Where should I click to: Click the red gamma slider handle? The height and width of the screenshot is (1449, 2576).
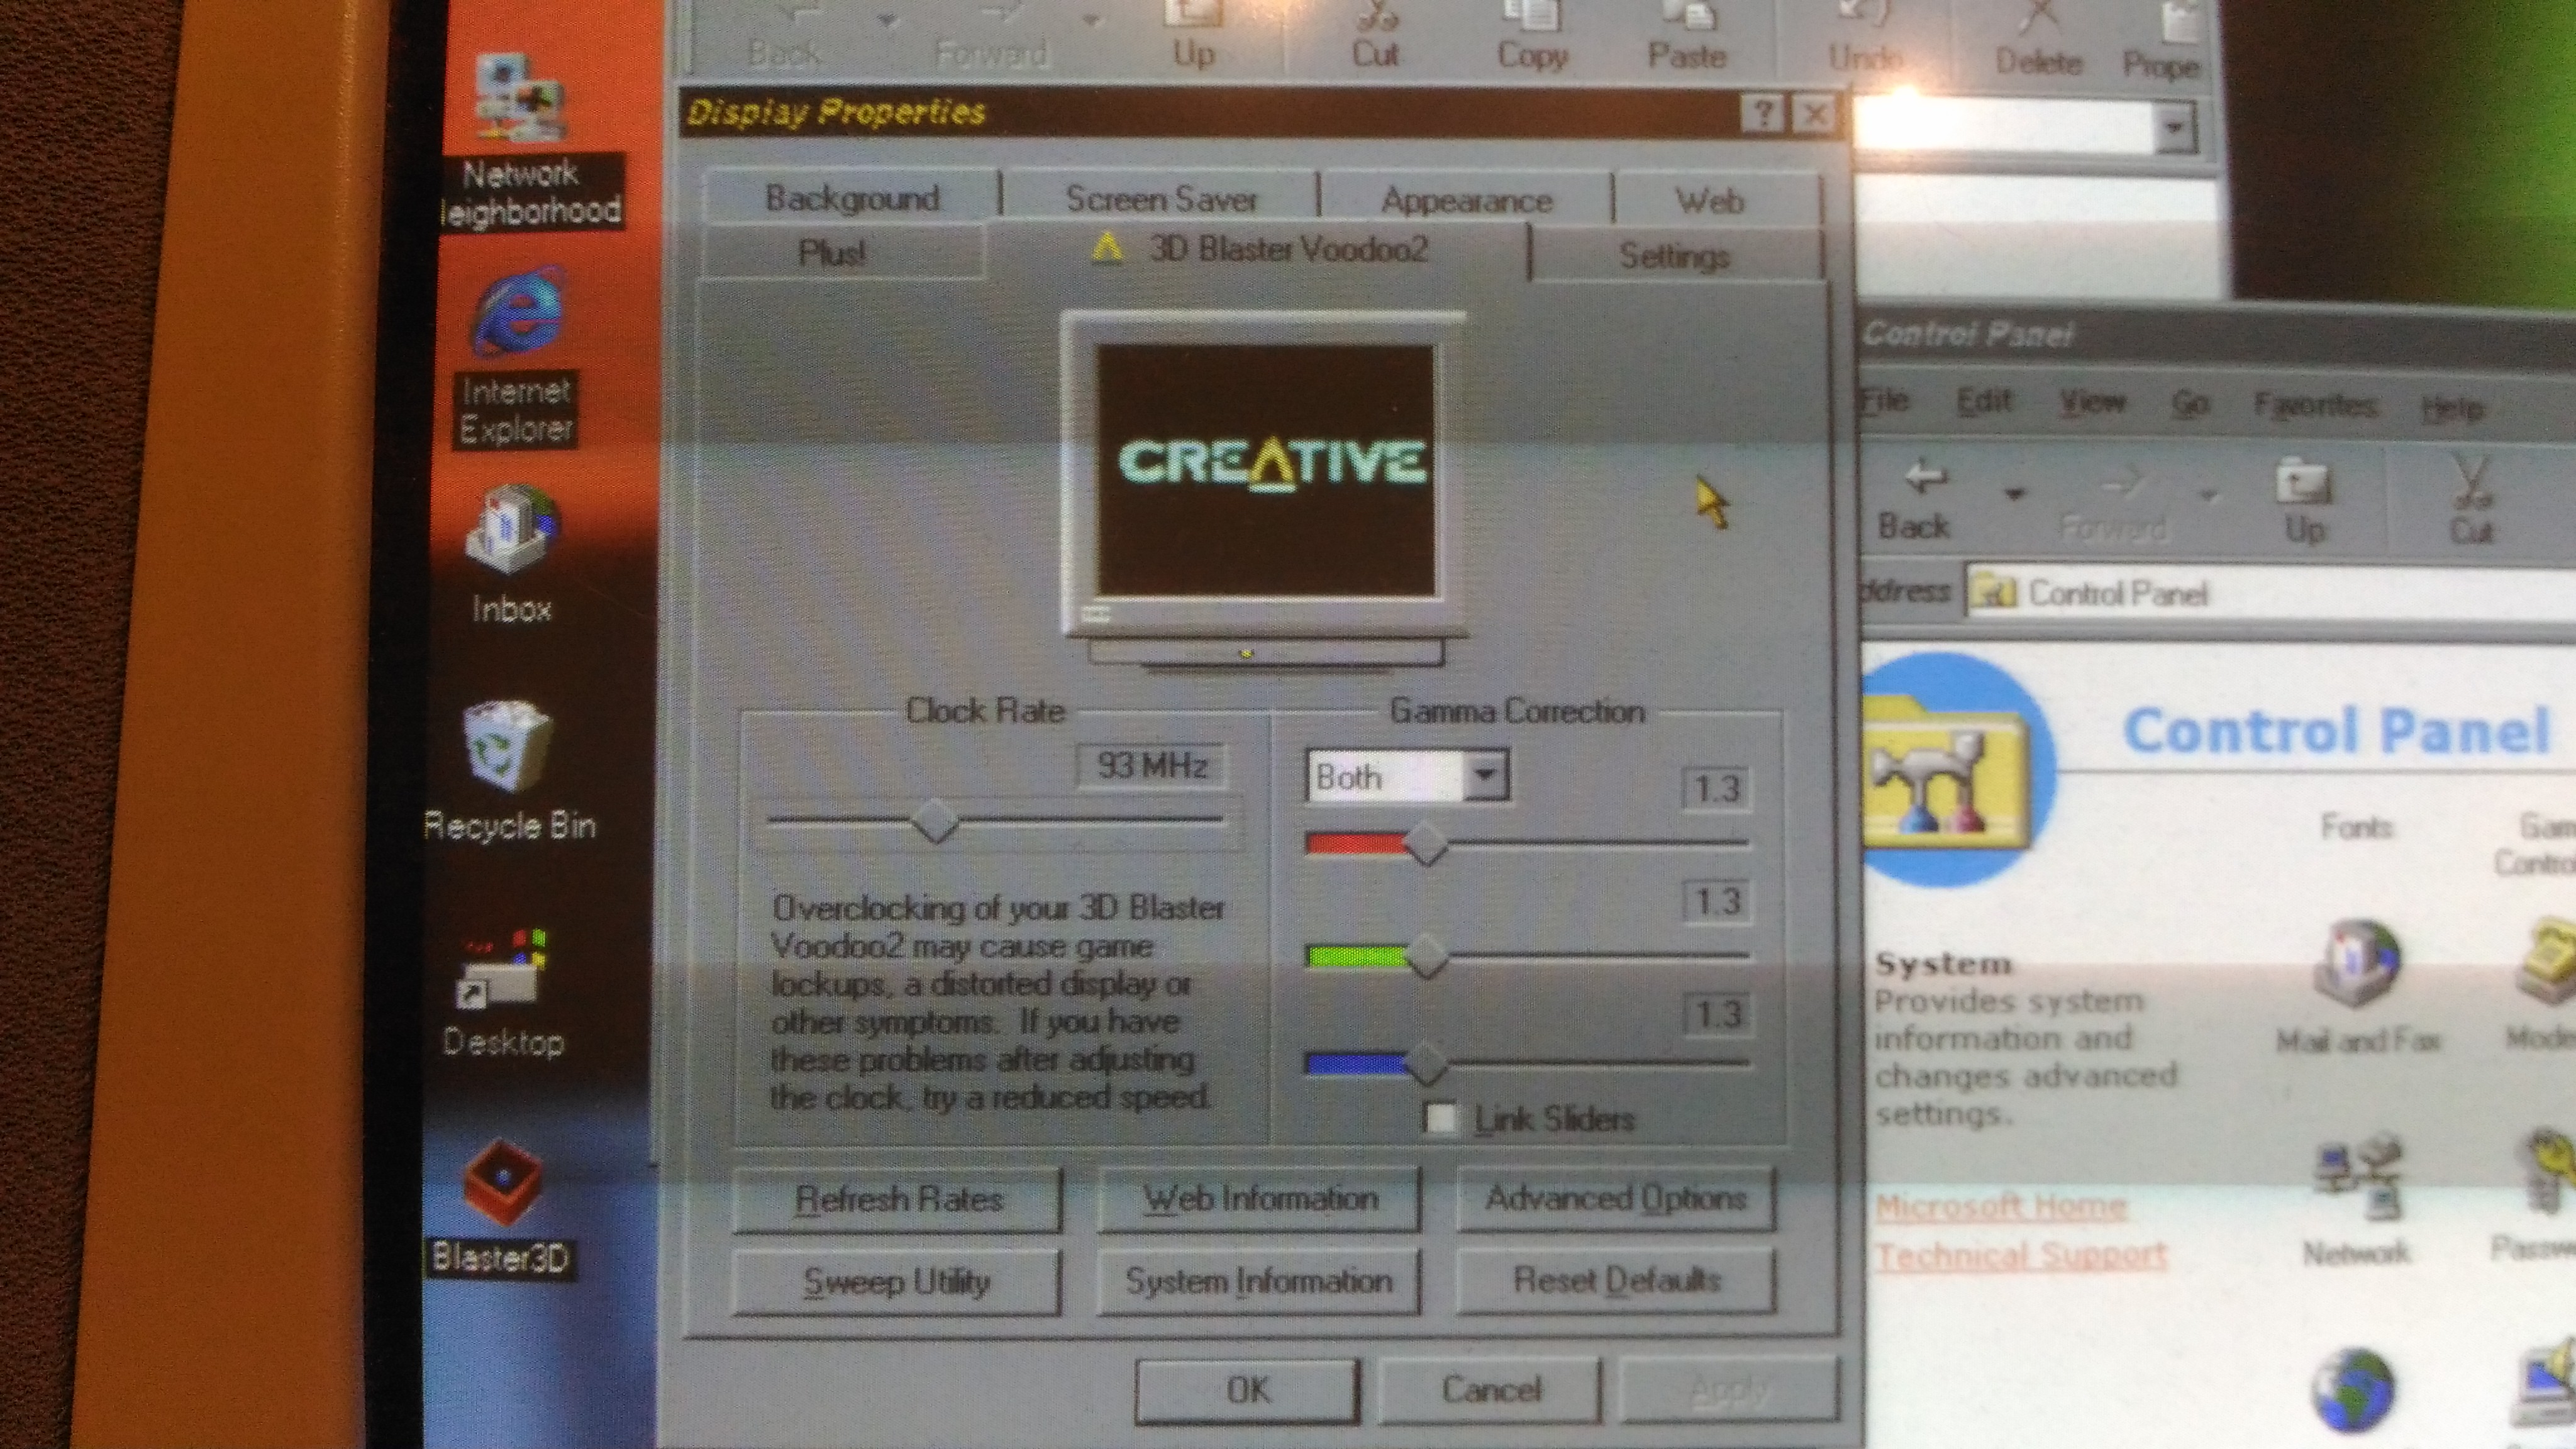1427,844
